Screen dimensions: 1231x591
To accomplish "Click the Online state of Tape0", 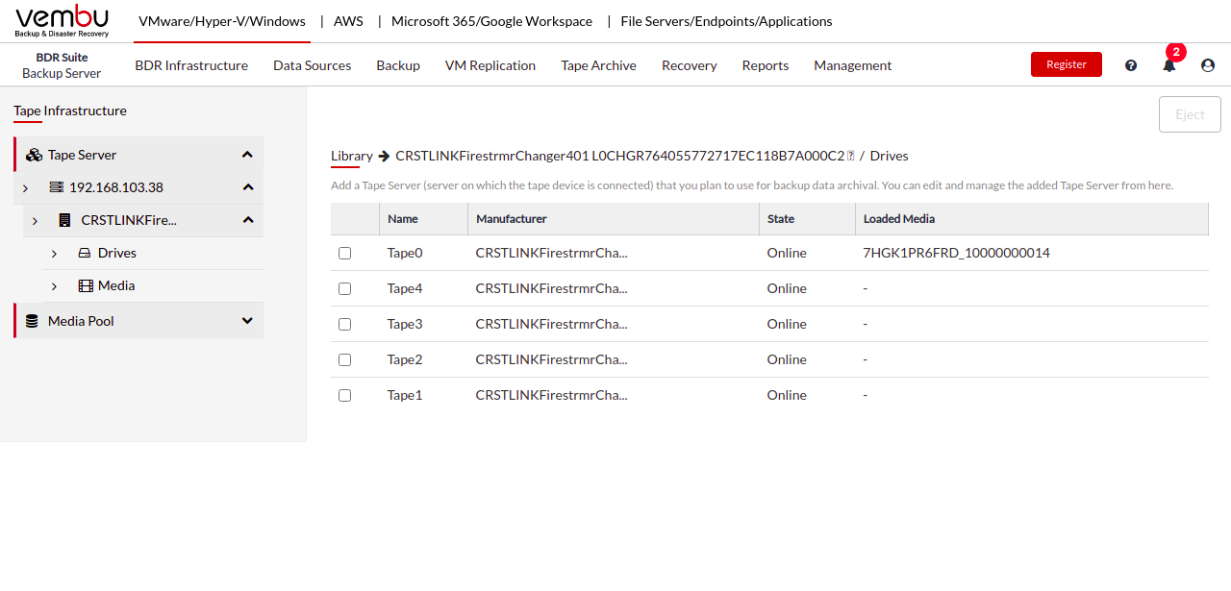I will click(787, 253).
